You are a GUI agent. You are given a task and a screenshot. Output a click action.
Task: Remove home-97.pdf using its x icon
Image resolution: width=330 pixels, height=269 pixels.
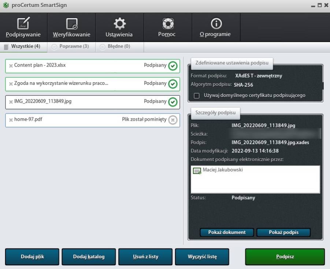coord(11,120)
